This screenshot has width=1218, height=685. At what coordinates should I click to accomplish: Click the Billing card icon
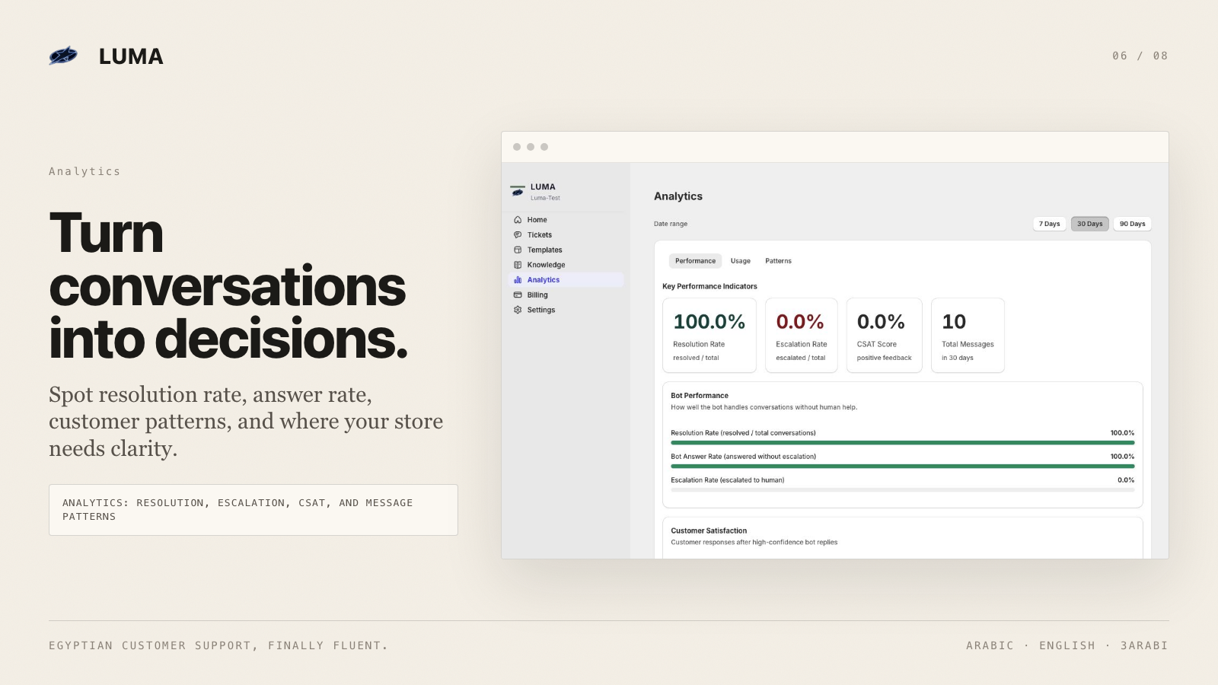click(x=518, y=295)
